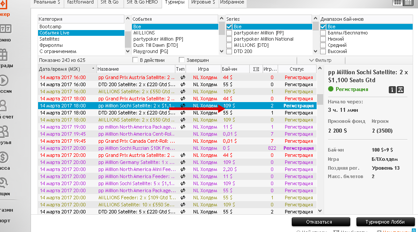Viewport: 418px width, 232px height.
Task: Select 'С ограничением' category
Action: coord(81,52)
